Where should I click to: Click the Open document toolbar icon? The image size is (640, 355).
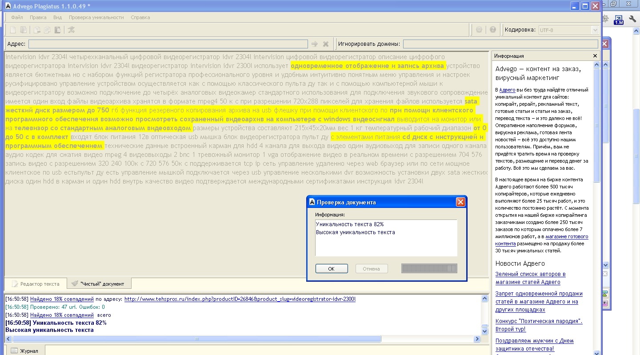pyautogui.click(x=24, y=30)
